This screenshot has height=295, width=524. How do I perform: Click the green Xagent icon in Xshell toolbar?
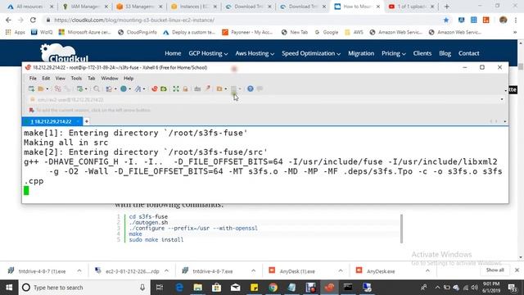(x=164, y=88)
